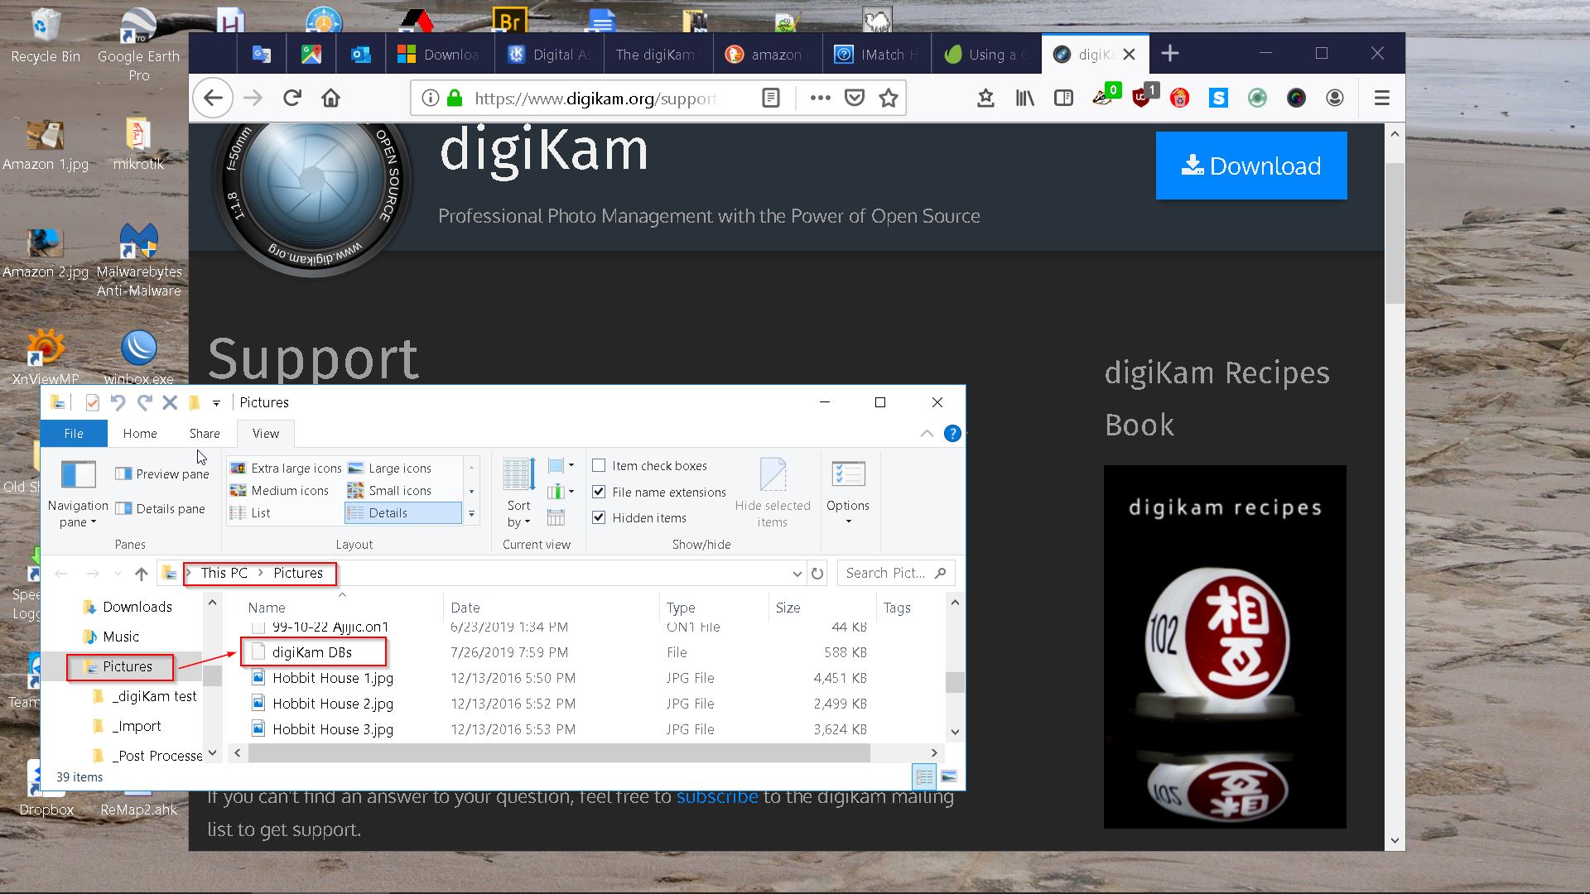Click the Firefox home icon
Screen dimensions: 1590x894
pos(331,99)
